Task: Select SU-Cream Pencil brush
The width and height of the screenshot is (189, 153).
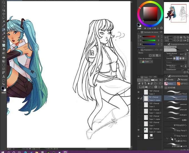Action: point(176,93)
